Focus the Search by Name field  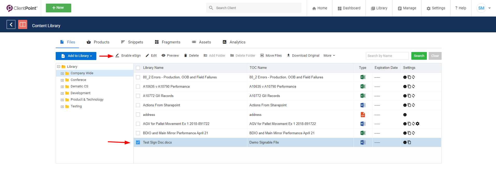[387, 56]
